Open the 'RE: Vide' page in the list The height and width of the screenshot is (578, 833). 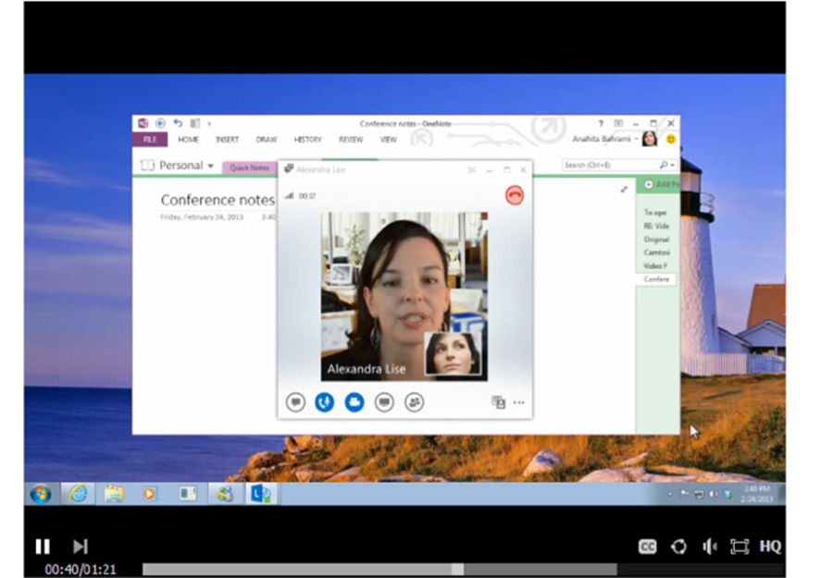pos(655,226)
